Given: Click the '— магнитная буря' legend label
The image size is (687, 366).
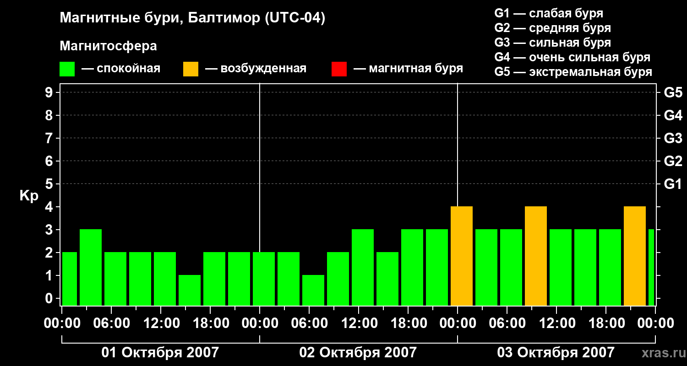Looking at the screenshot, I should click(408, 69).
